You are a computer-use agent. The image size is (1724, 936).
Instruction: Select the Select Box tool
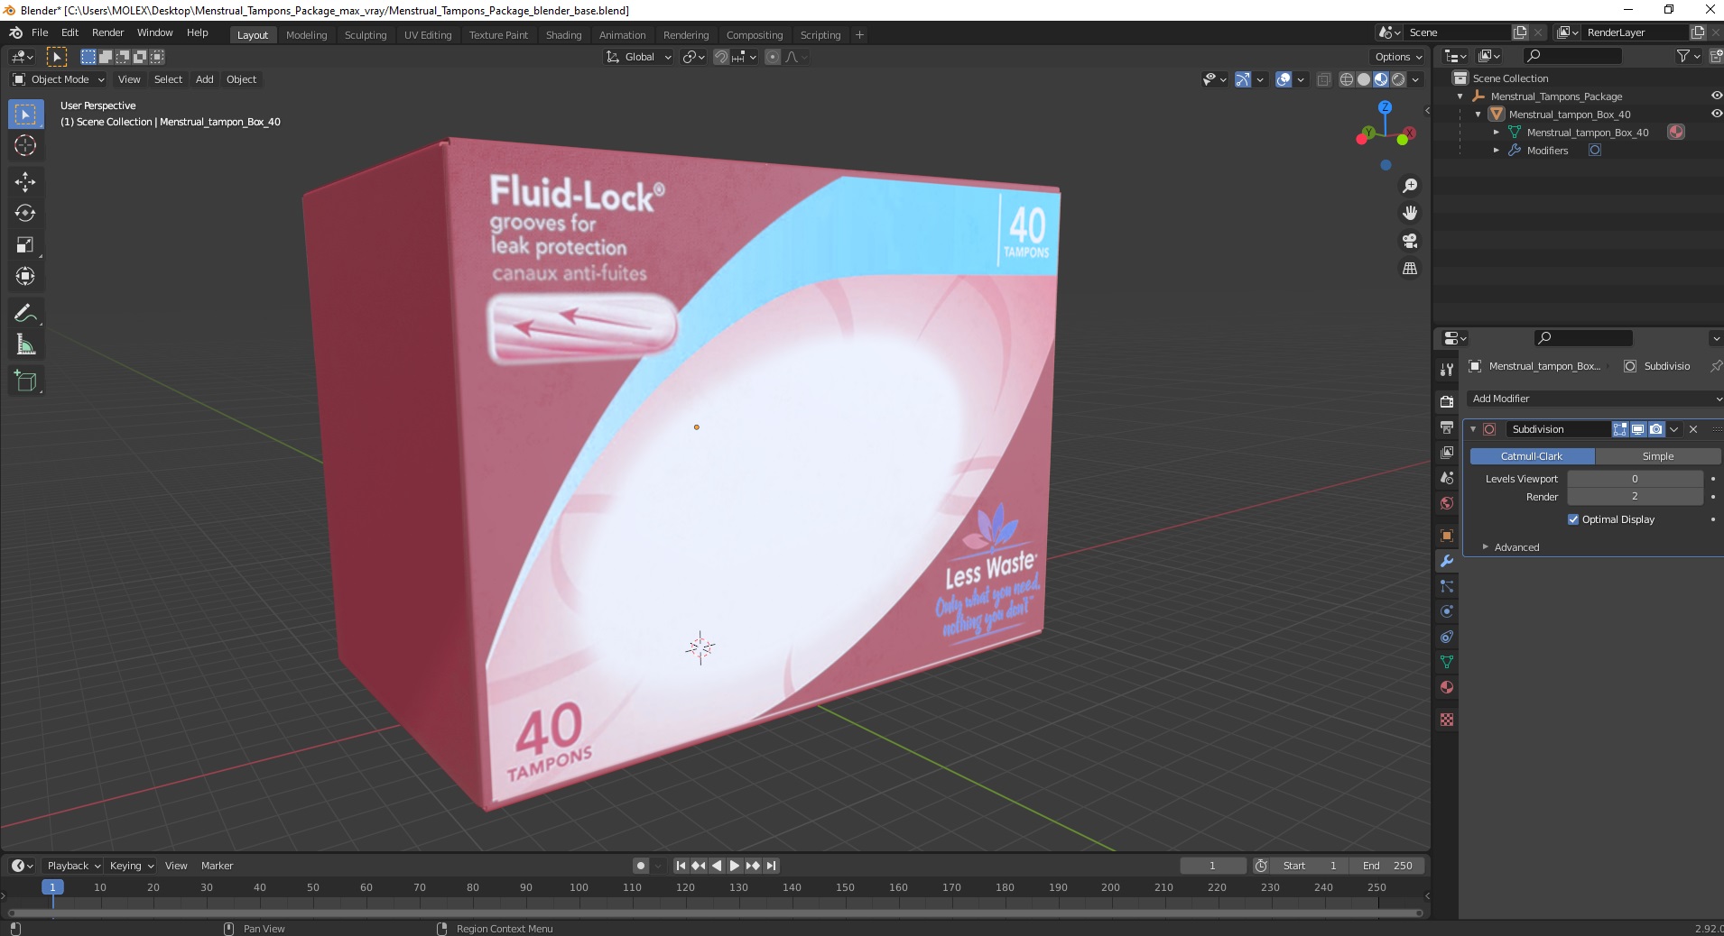coord(25,115)
